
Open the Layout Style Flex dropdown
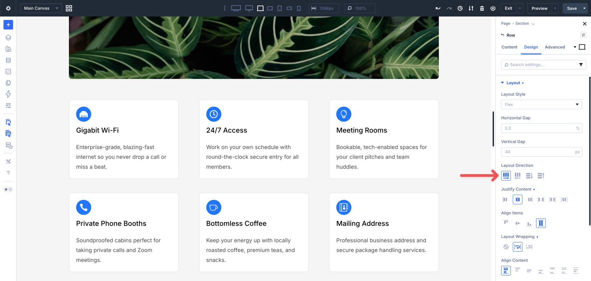542,104
